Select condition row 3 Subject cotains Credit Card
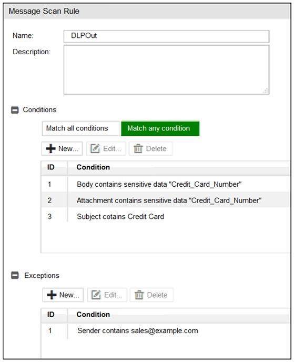 (x=166, y=216)
